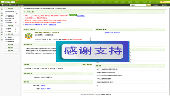This screenshot has width=170, height=96.
Task: Open the 系统主页 top menu
Action: [137, 2]
